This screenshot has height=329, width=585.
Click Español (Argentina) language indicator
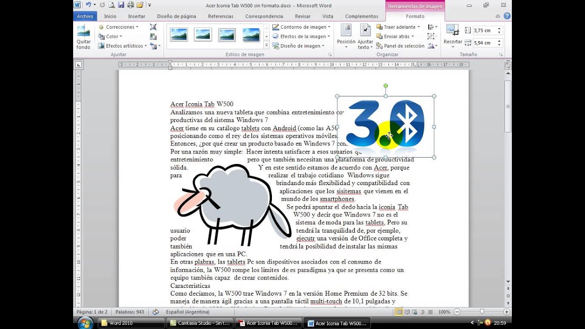pos(187,312)
